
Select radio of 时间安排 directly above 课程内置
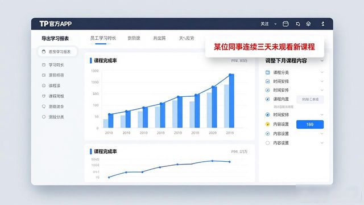tap(267, 90)
